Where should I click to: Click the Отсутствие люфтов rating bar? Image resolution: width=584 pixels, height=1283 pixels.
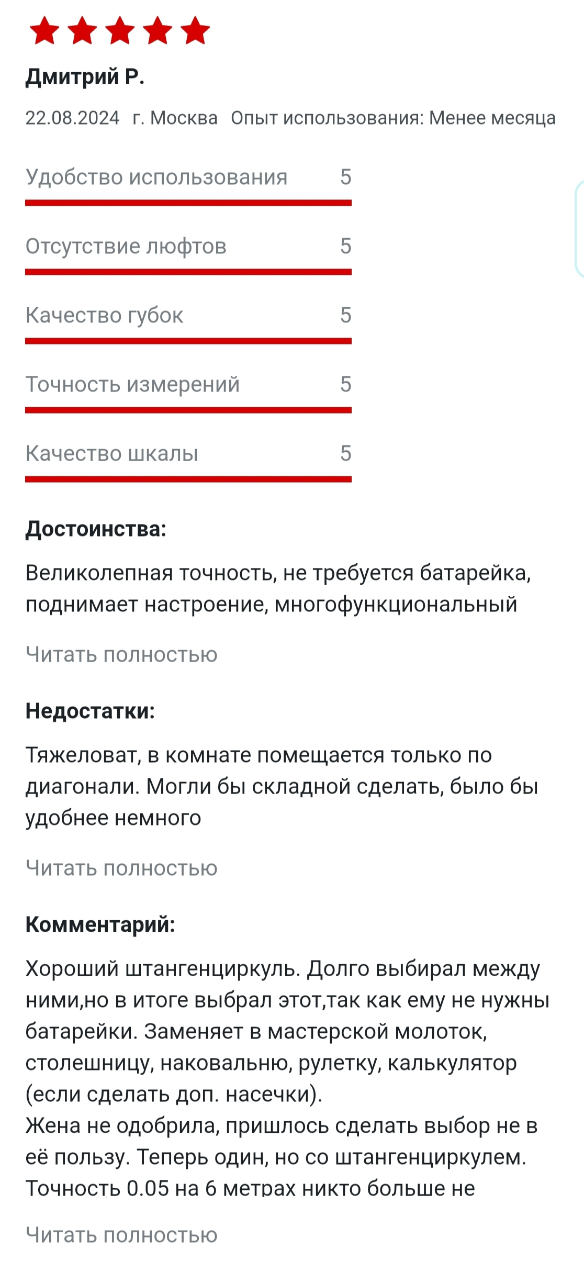[188, 272]
